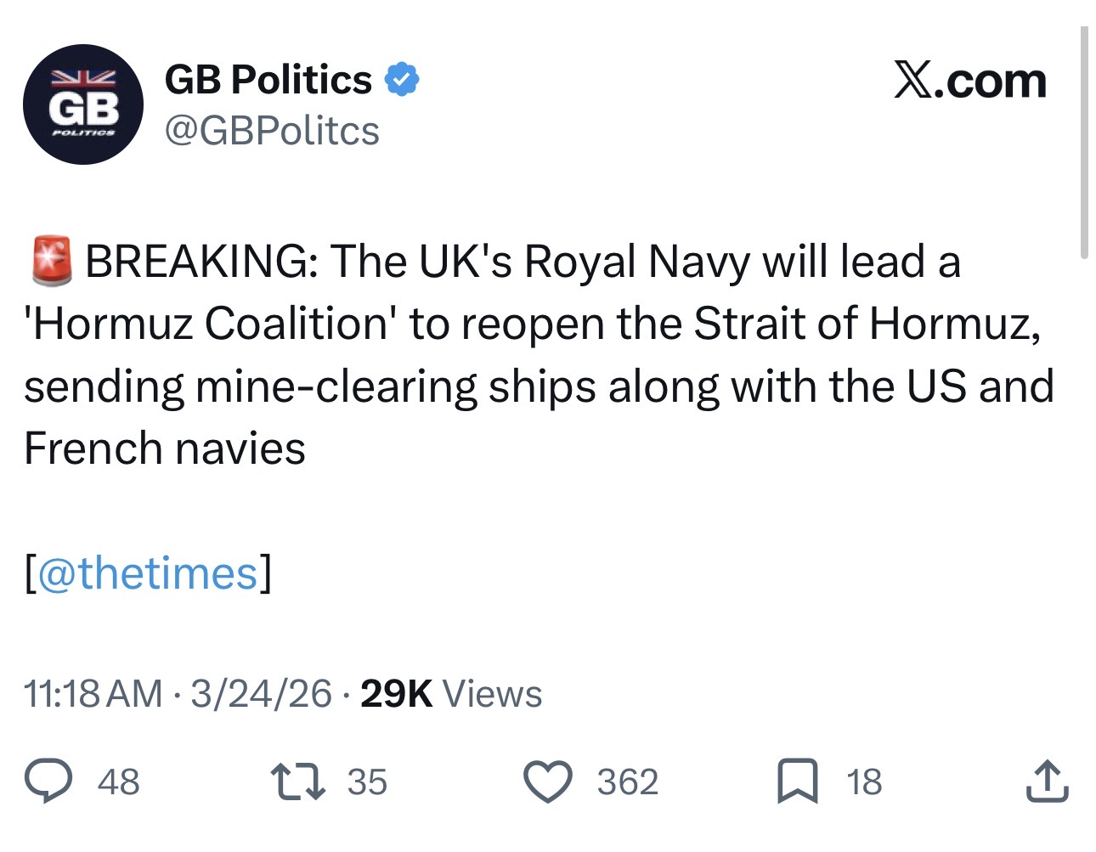
Task: Click the red siren emoji
Action: [52, 261]
